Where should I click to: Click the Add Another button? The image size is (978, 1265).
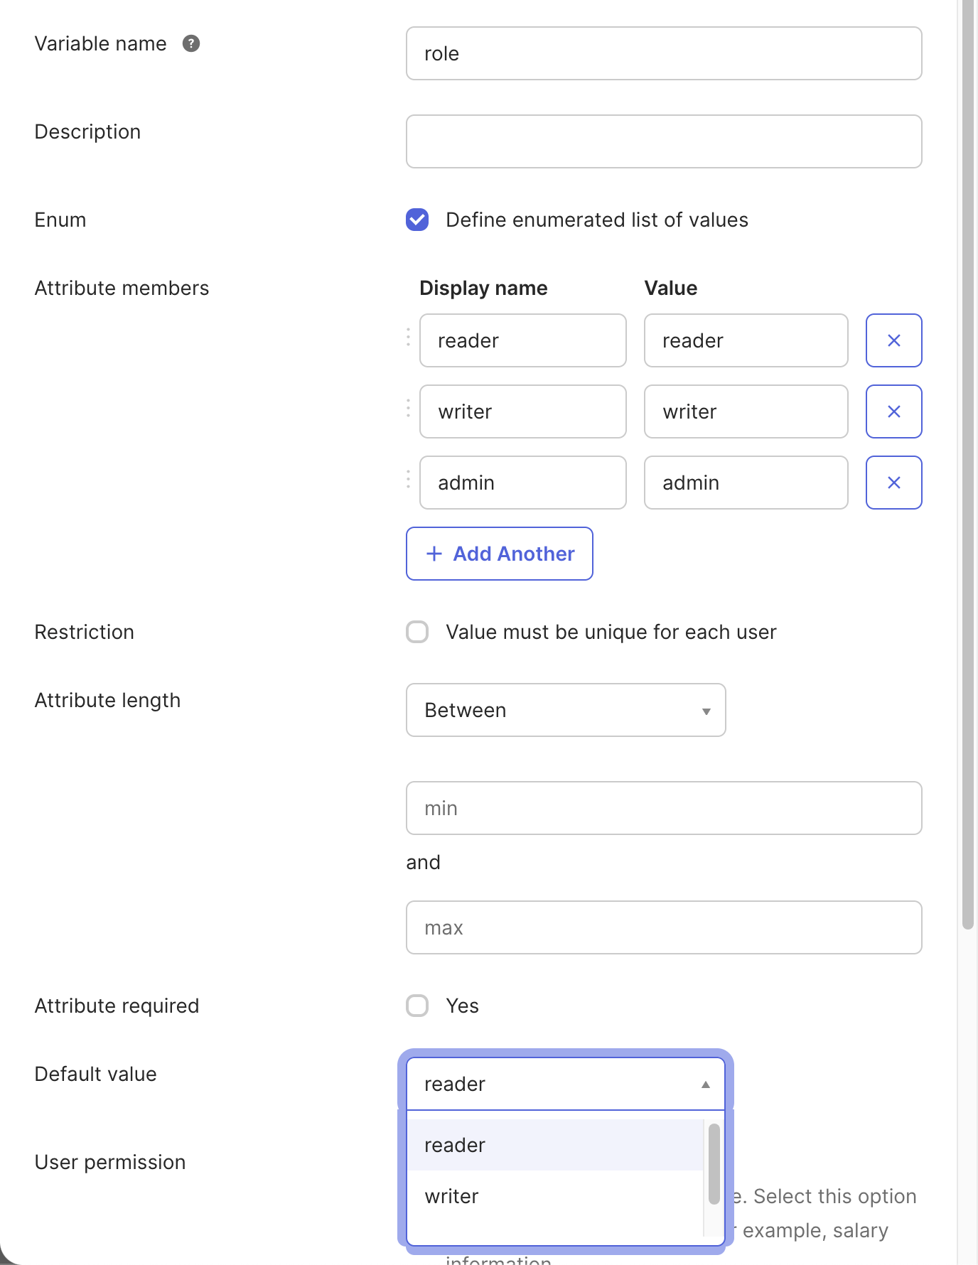pyautogui.click(x=500, y=554)
